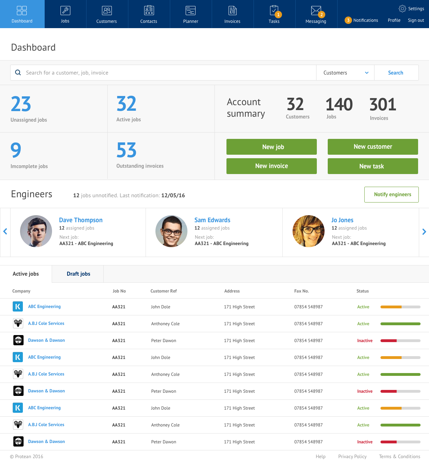
Task: Open the Customers nav icon
Action: pyautogui.click(x=107, y=11)
